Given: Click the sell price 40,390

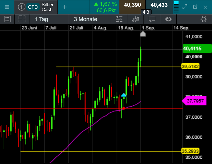Looking at the screenshot, I should click(132, 5).
